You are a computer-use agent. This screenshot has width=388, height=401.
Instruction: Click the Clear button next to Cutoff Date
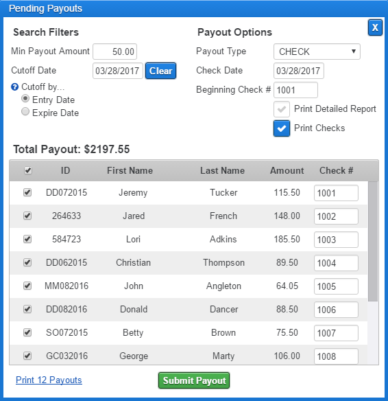coord(160,71)
